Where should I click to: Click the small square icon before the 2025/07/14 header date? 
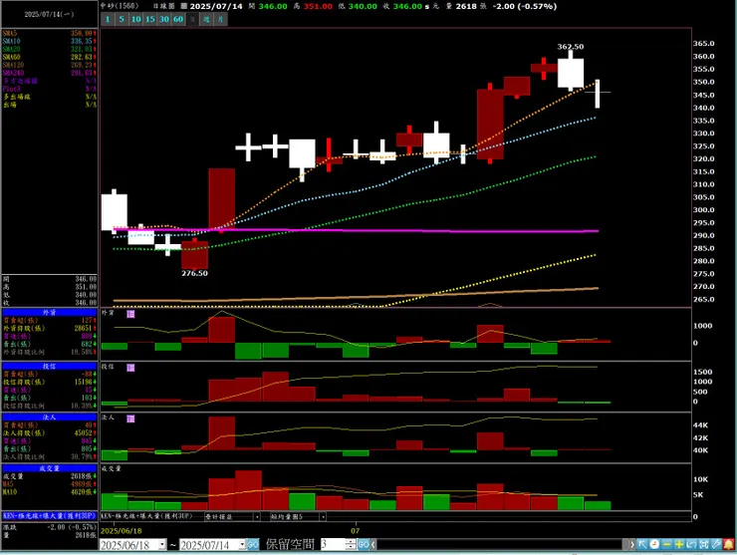pyautogui.click(x=184, y=7)
